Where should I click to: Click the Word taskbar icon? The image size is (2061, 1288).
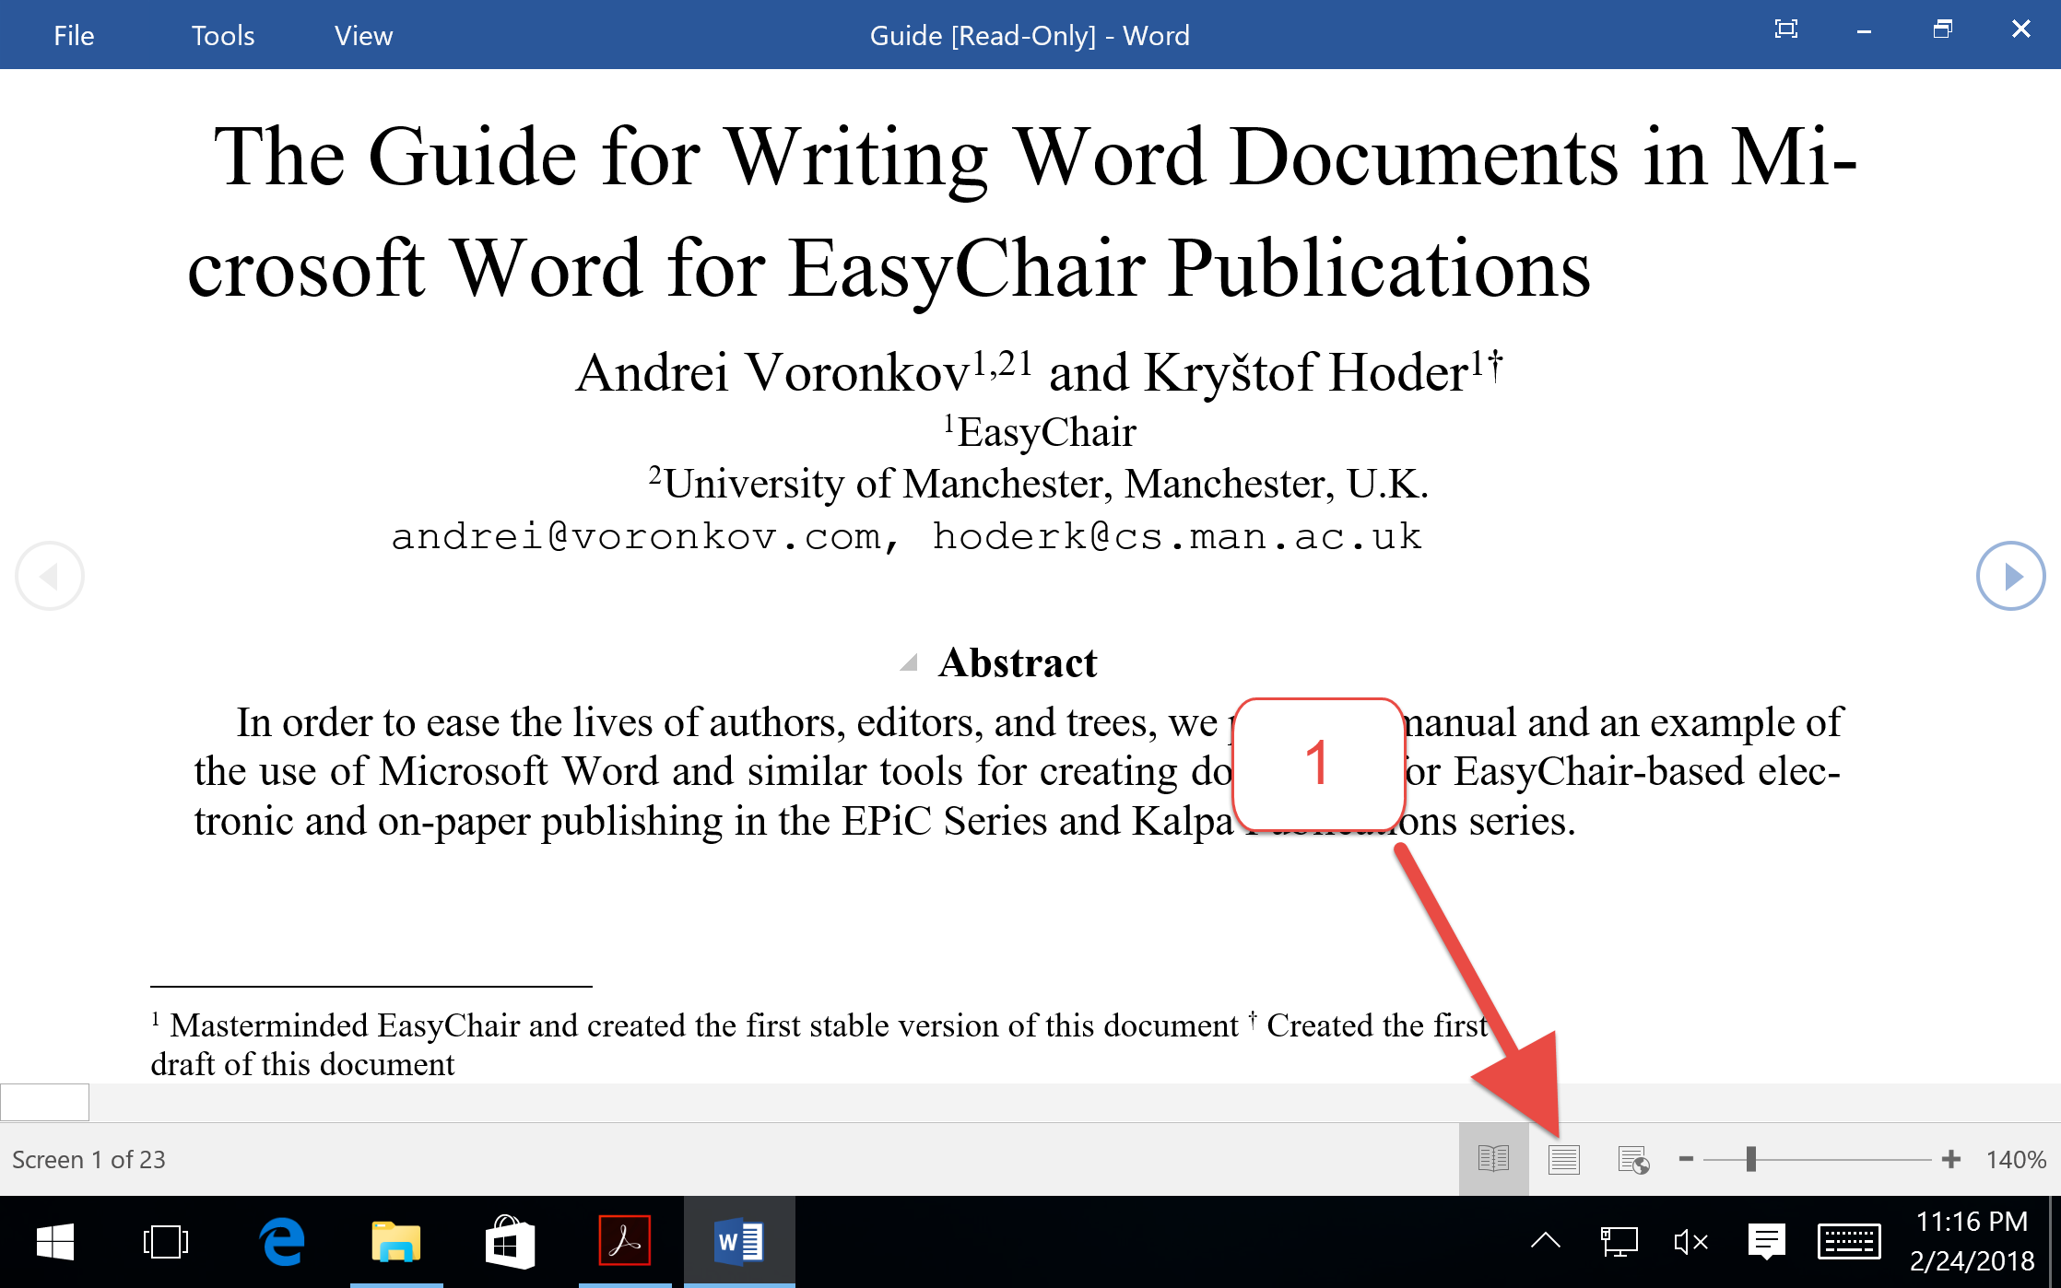coord(739,1242)
